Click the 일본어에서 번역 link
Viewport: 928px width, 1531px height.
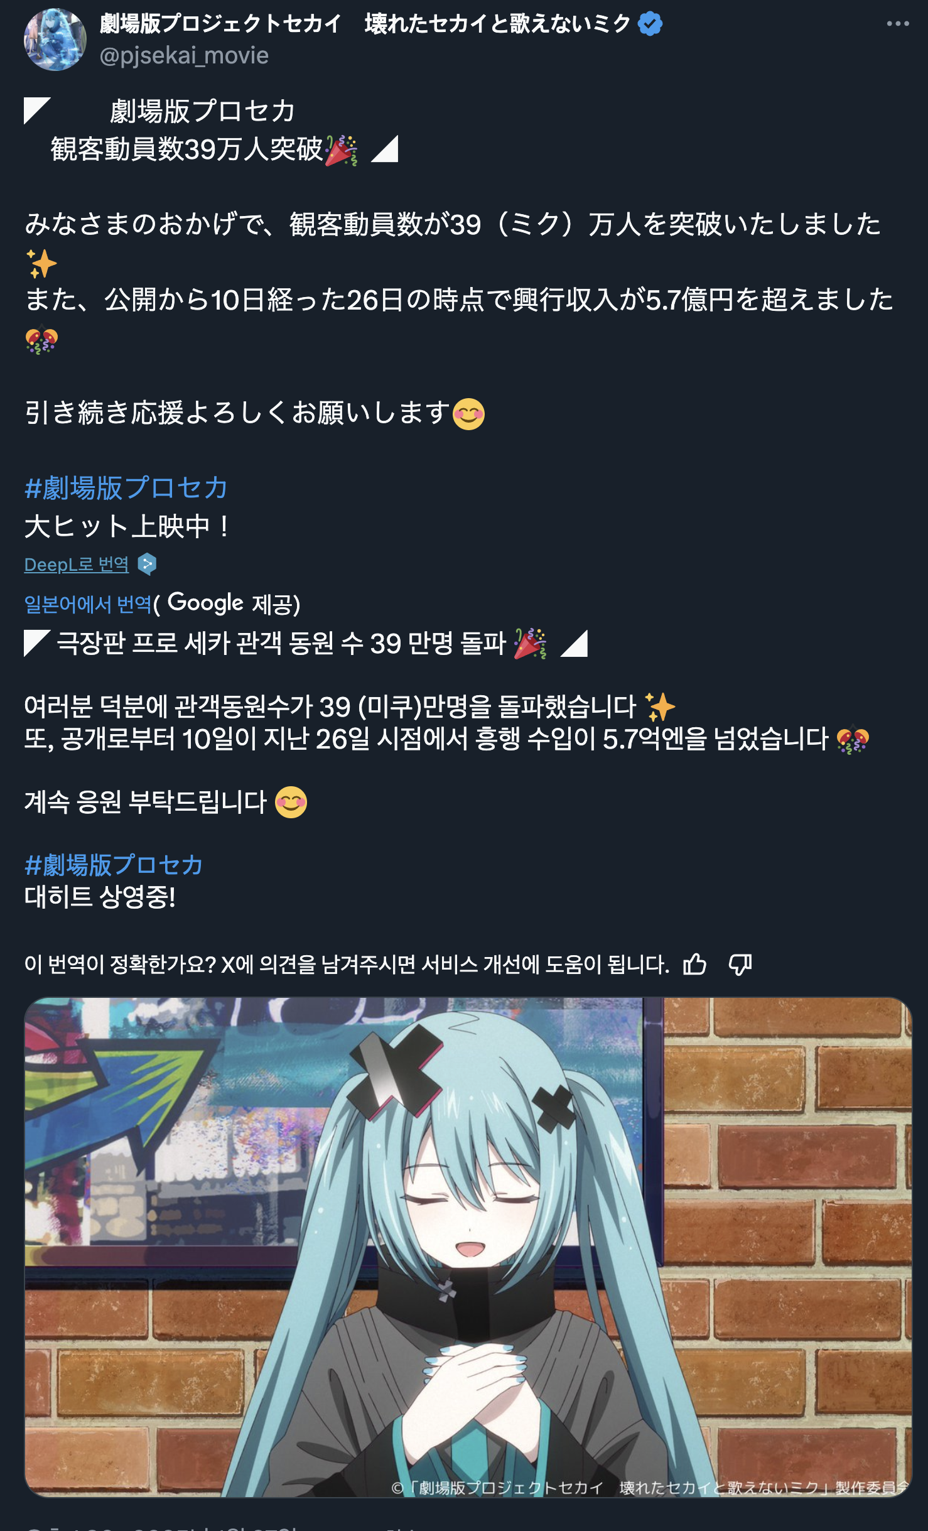coord(88,604)
